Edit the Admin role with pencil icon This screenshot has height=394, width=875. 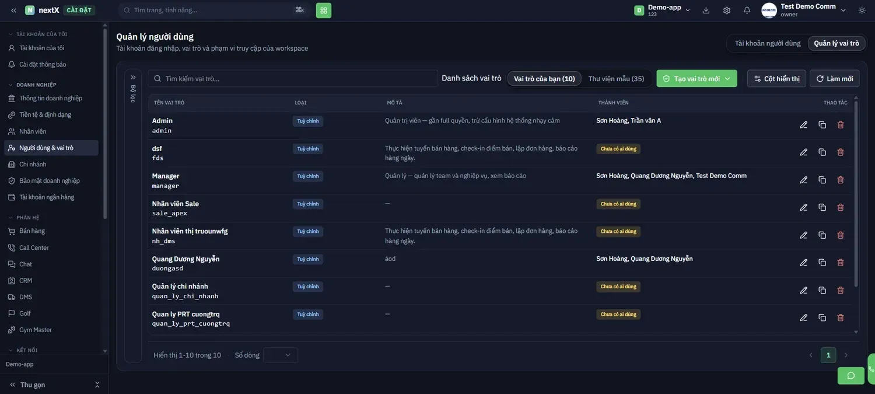pos(803,125)
